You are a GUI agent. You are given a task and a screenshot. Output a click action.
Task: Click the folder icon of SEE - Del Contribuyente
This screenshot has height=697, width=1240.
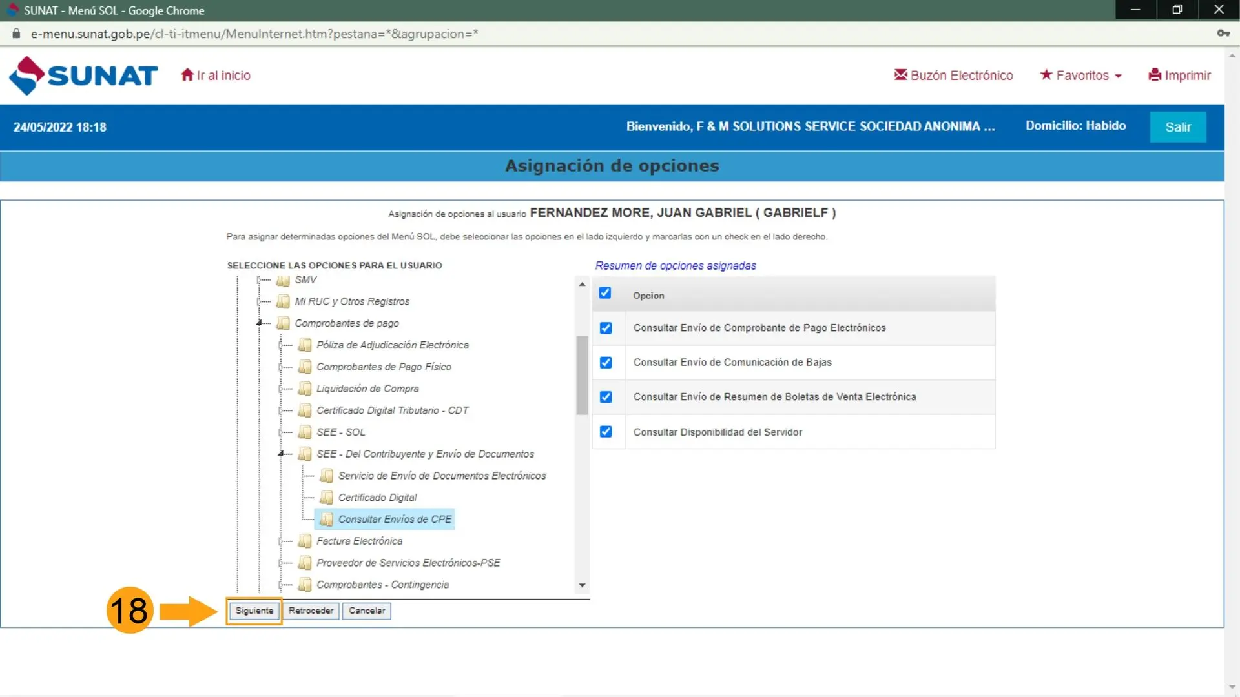coord(305,454)
